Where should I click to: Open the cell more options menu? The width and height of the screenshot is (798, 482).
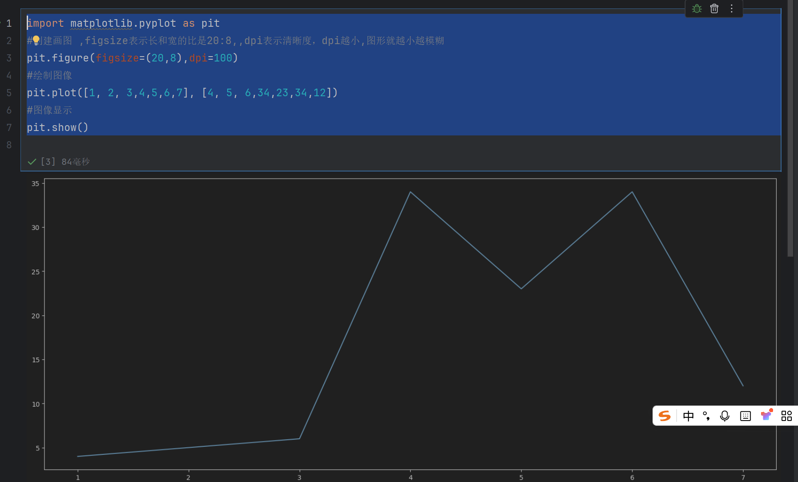[x=732, y=8]
